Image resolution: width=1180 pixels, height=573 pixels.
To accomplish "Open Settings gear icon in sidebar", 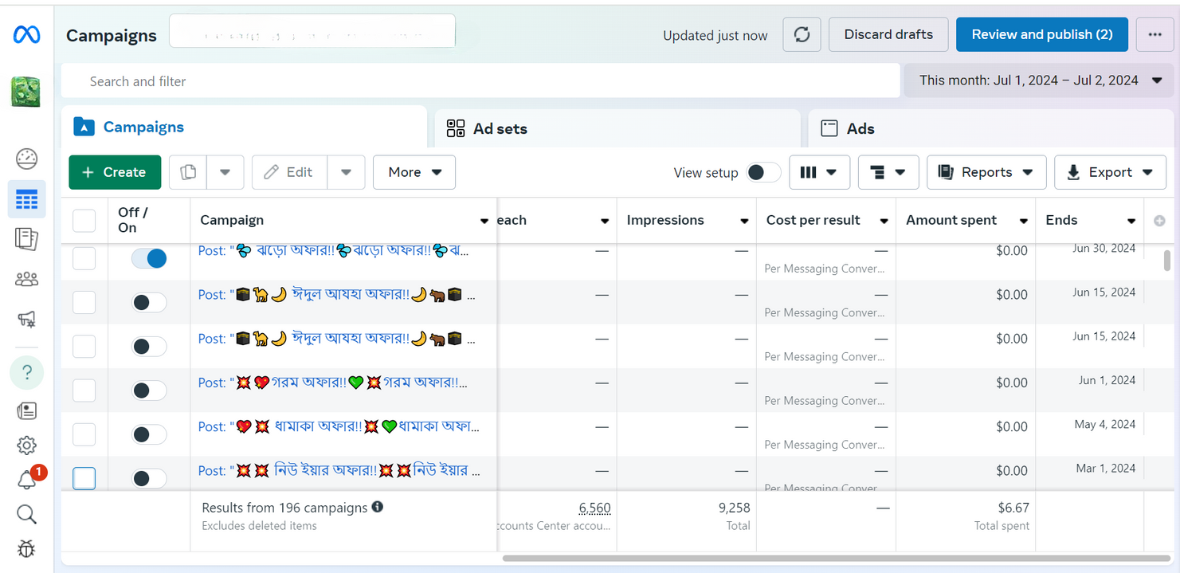I will [26, 445].
